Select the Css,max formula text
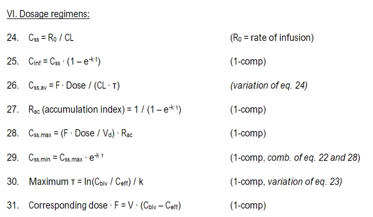 tap(80, 133)
